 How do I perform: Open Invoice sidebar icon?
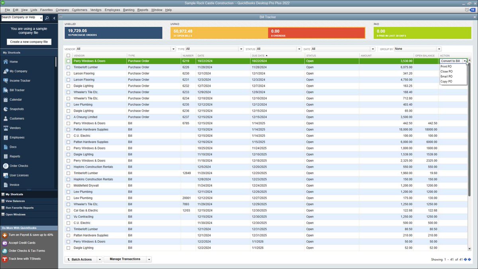6,185
